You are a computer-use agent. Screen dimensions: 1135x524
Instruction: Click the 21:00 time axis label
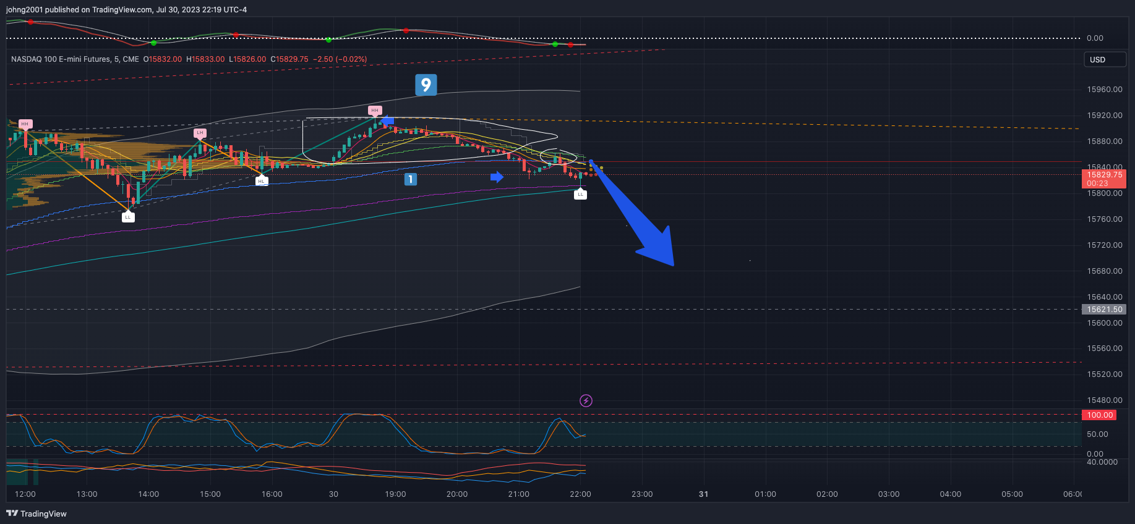[518, 494]
